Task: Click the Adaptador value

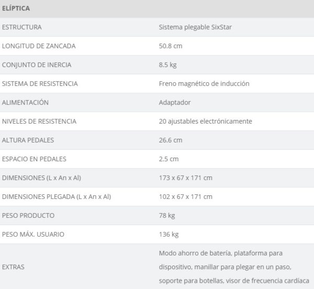Action: (175, 103)
